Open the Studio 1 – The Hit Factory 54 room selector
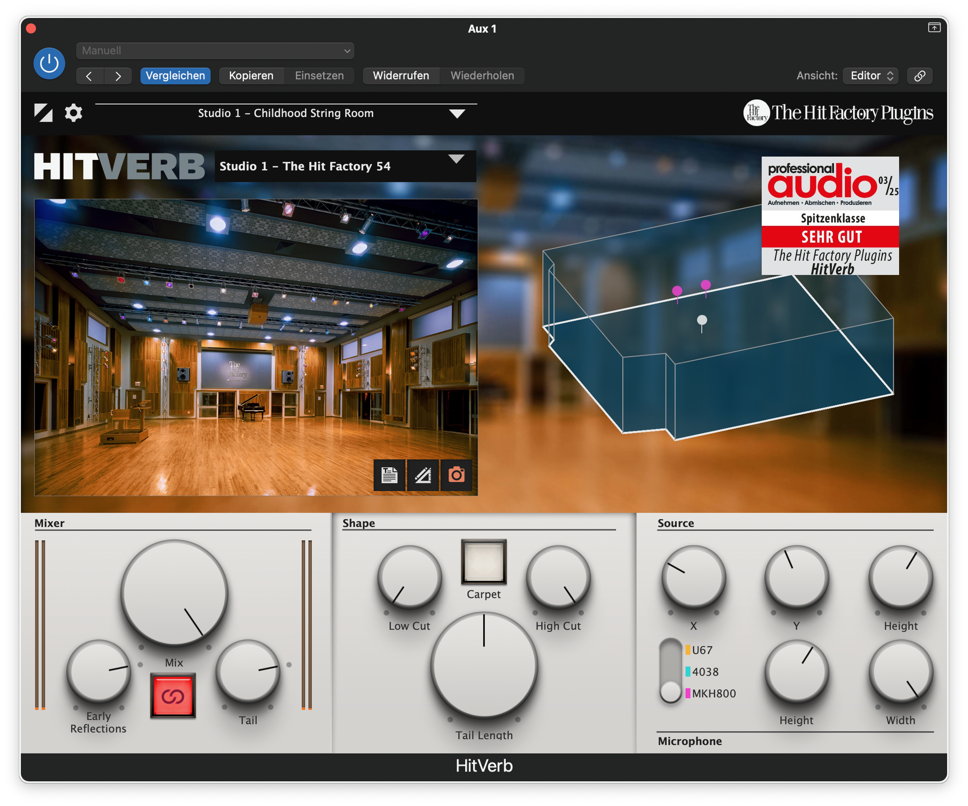The width and height of the screenshot is (968, 806). (x=345, y=166)
